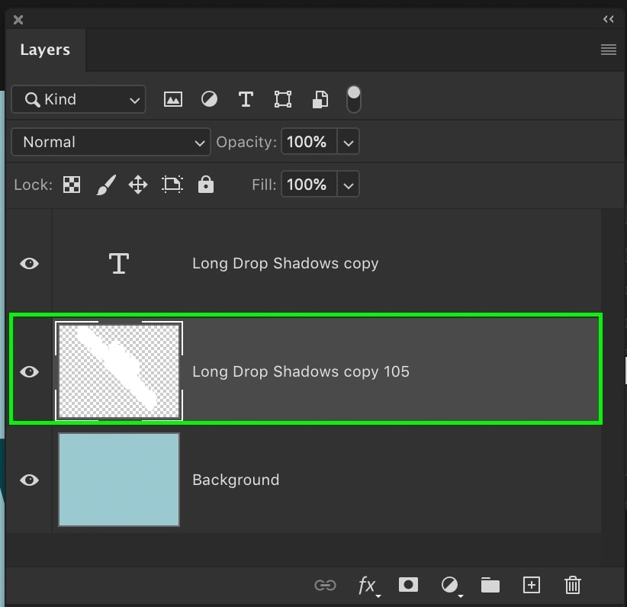Open the Kind filter dropdown

pyautogui.click(x=79, y=99)
